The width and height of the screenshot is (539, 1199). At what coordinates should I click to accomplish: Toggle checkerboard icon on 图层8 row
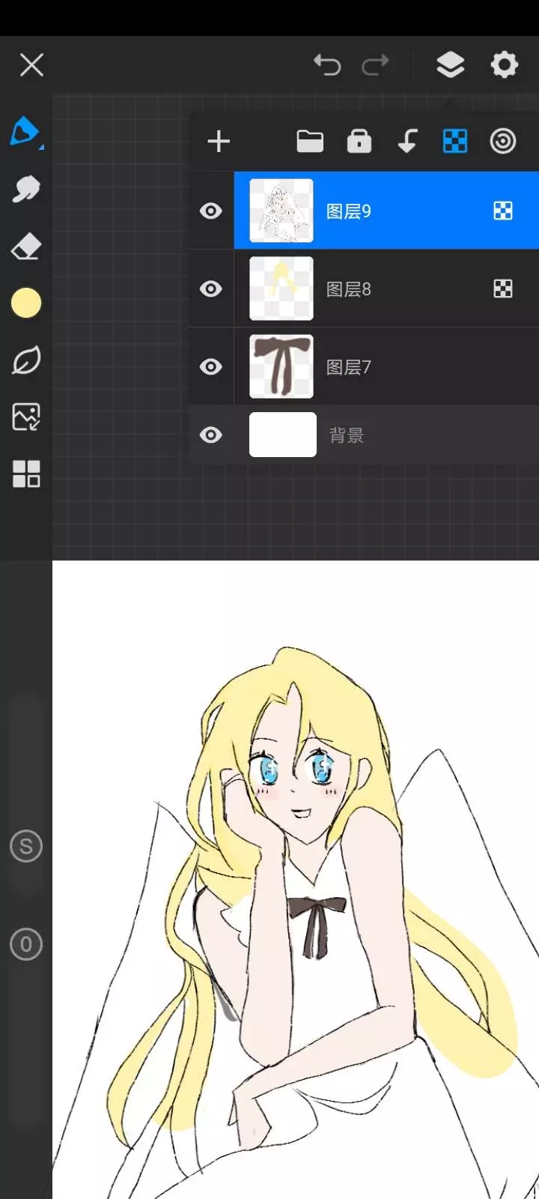tap(503, 289)
